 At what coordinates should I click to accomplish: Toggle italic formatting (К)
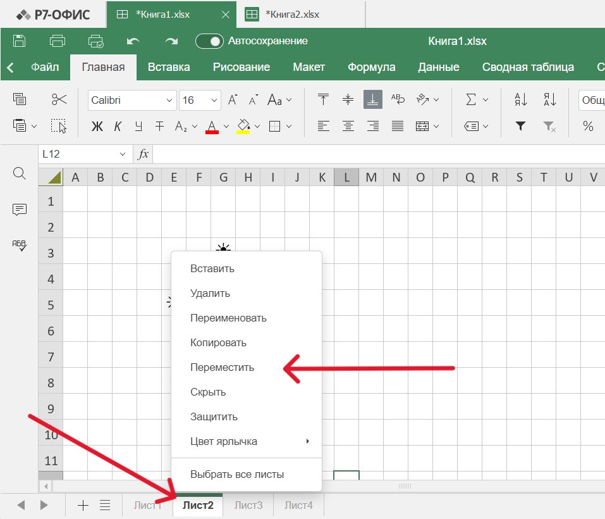pyautogui.click(x=118, y=126)
